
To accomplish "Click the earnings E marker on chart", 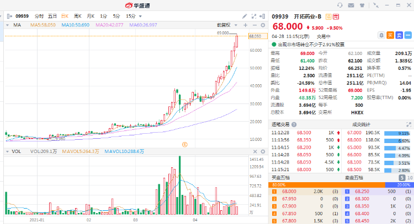I will pyautogui.click(x=185, y=145).
